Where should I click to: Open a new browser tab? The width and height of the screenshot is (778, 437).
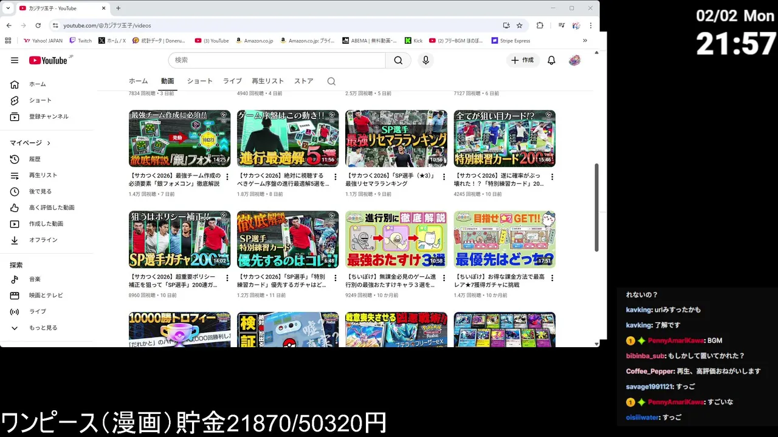coord(118,8)
